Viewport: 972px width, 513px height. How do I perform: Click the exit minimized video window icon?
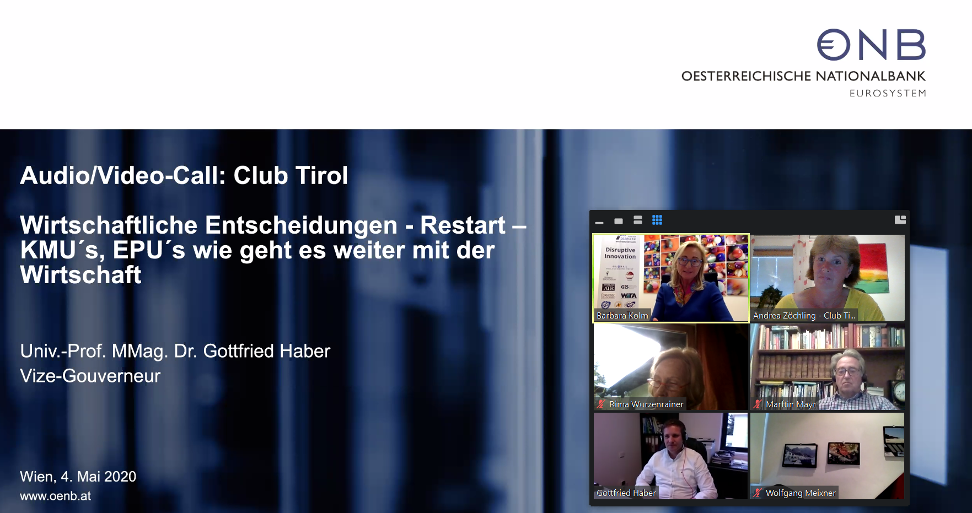(x=900, y=220)
